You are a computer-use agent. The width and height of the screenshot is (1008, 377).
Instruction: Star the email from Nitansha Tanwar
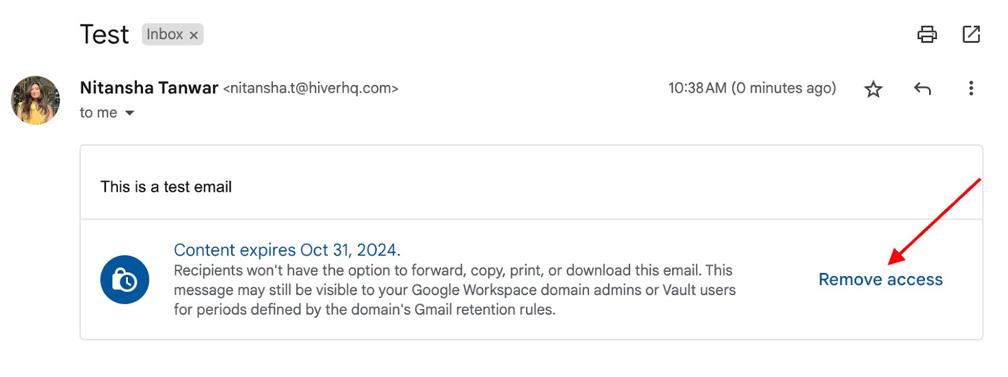[873, 89]
